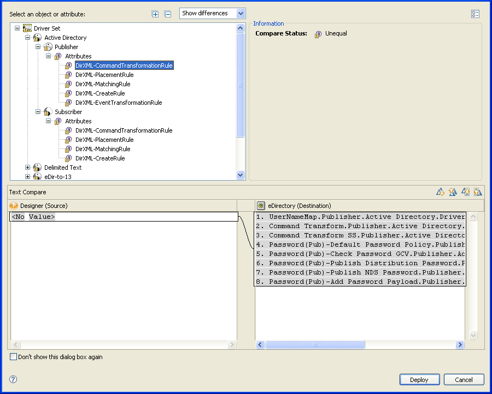Viewport: 492px width, 394px height.
Task: Select DirXML-CreateRule under Publisher
Action: pos(100,93)
